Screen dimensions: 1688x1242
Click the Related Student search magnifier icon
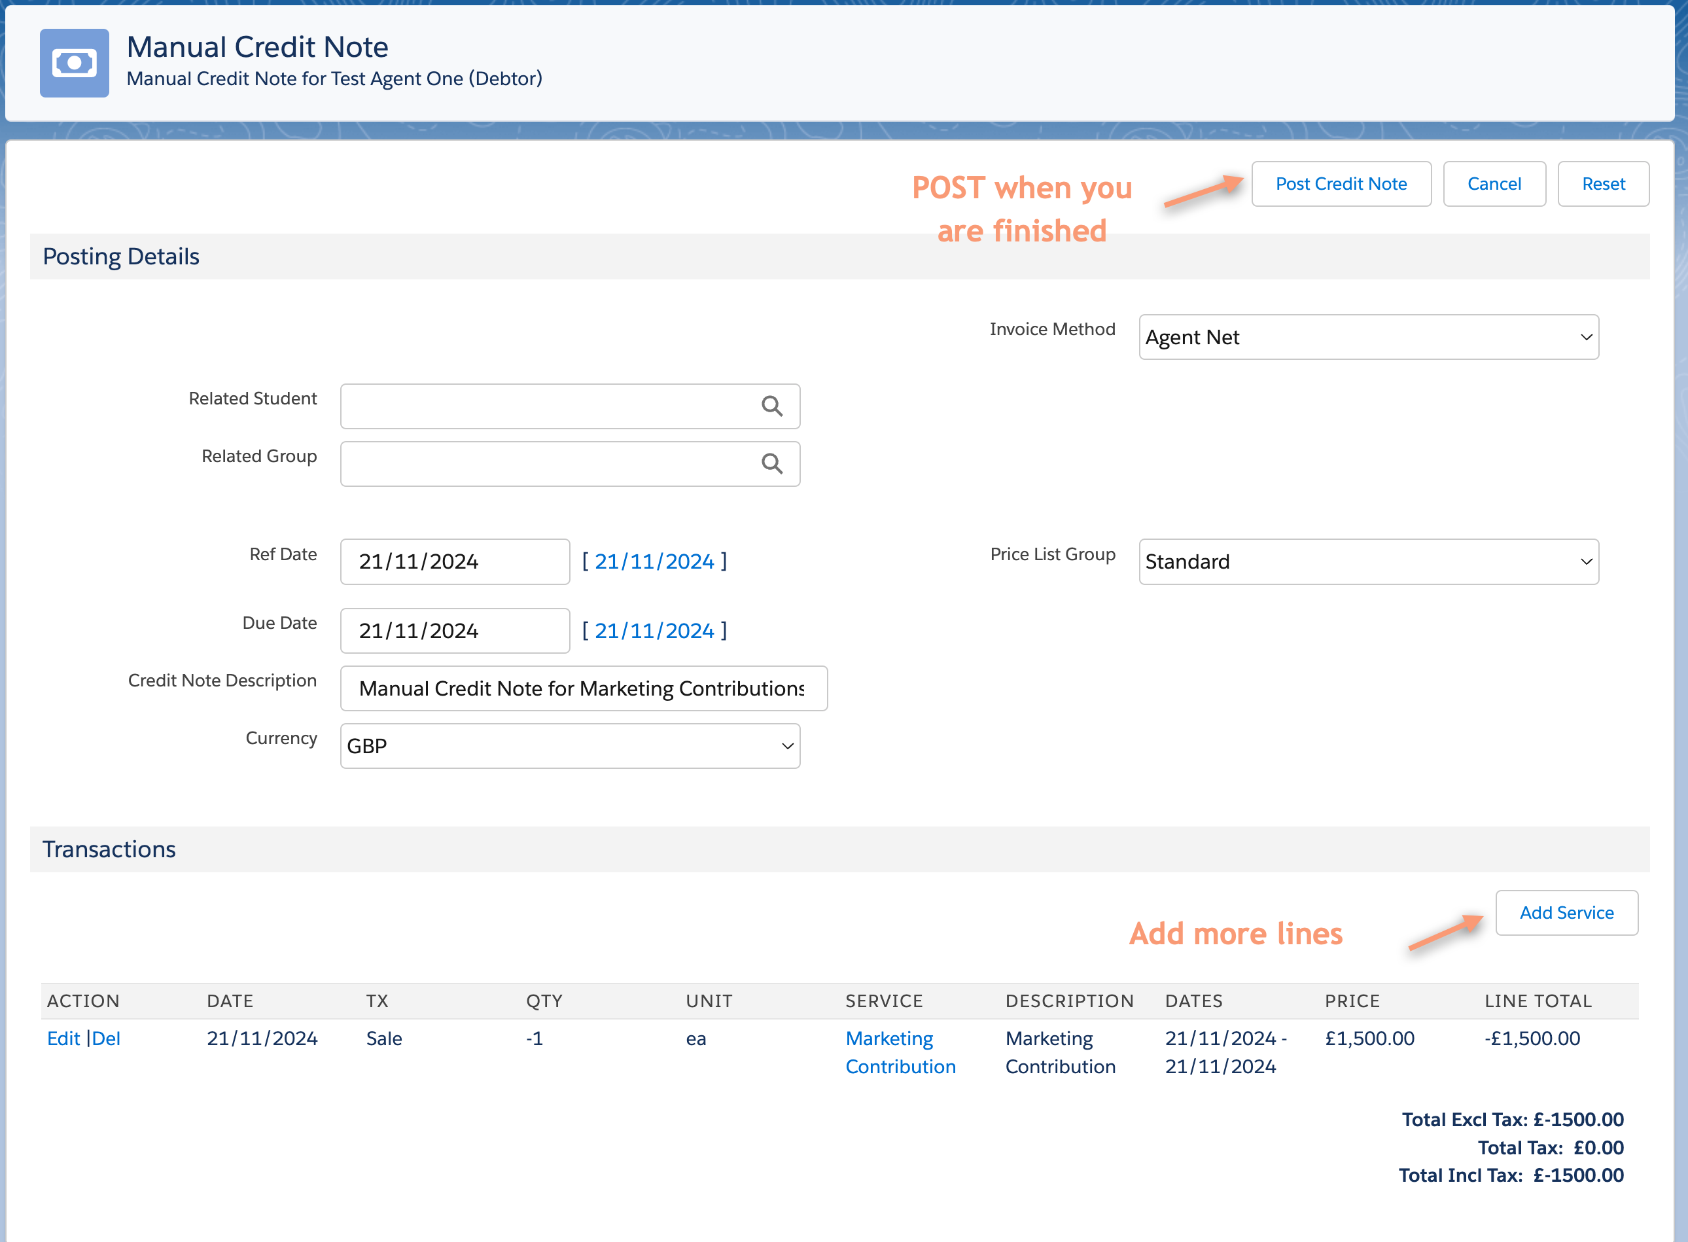(x=771, y=407)
